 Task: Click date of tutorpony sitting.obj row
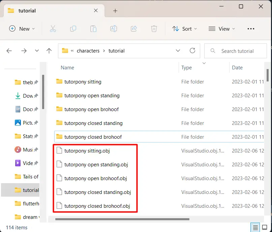(x=248, y=151)
